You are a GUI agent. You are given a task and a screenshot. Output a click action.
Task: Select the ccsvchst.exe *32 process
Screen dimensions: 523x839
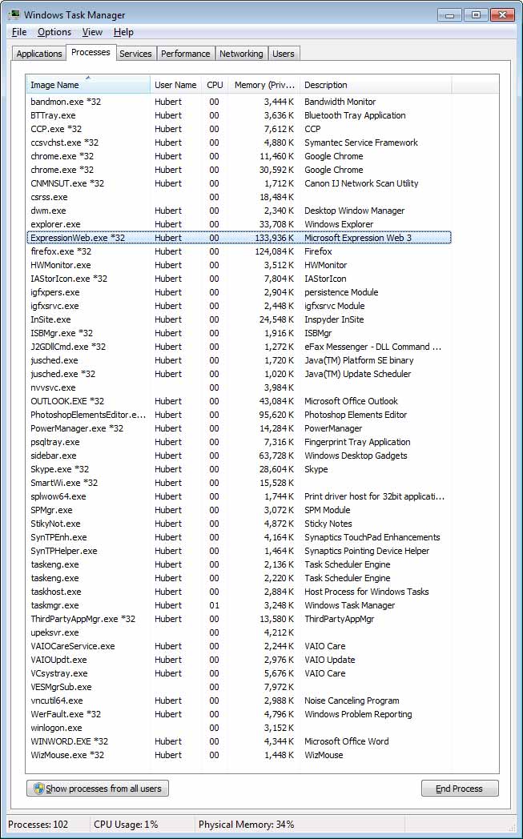pos(239,143)
